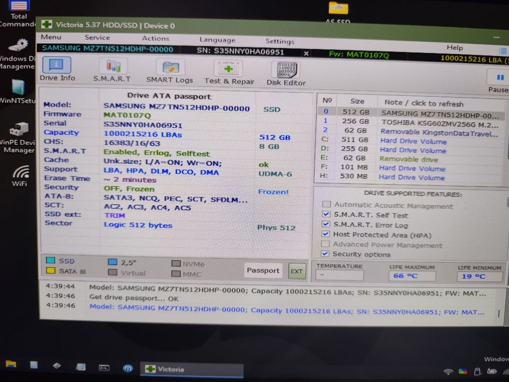
Task: Click the Frozen! security status text
Action: 273,192
